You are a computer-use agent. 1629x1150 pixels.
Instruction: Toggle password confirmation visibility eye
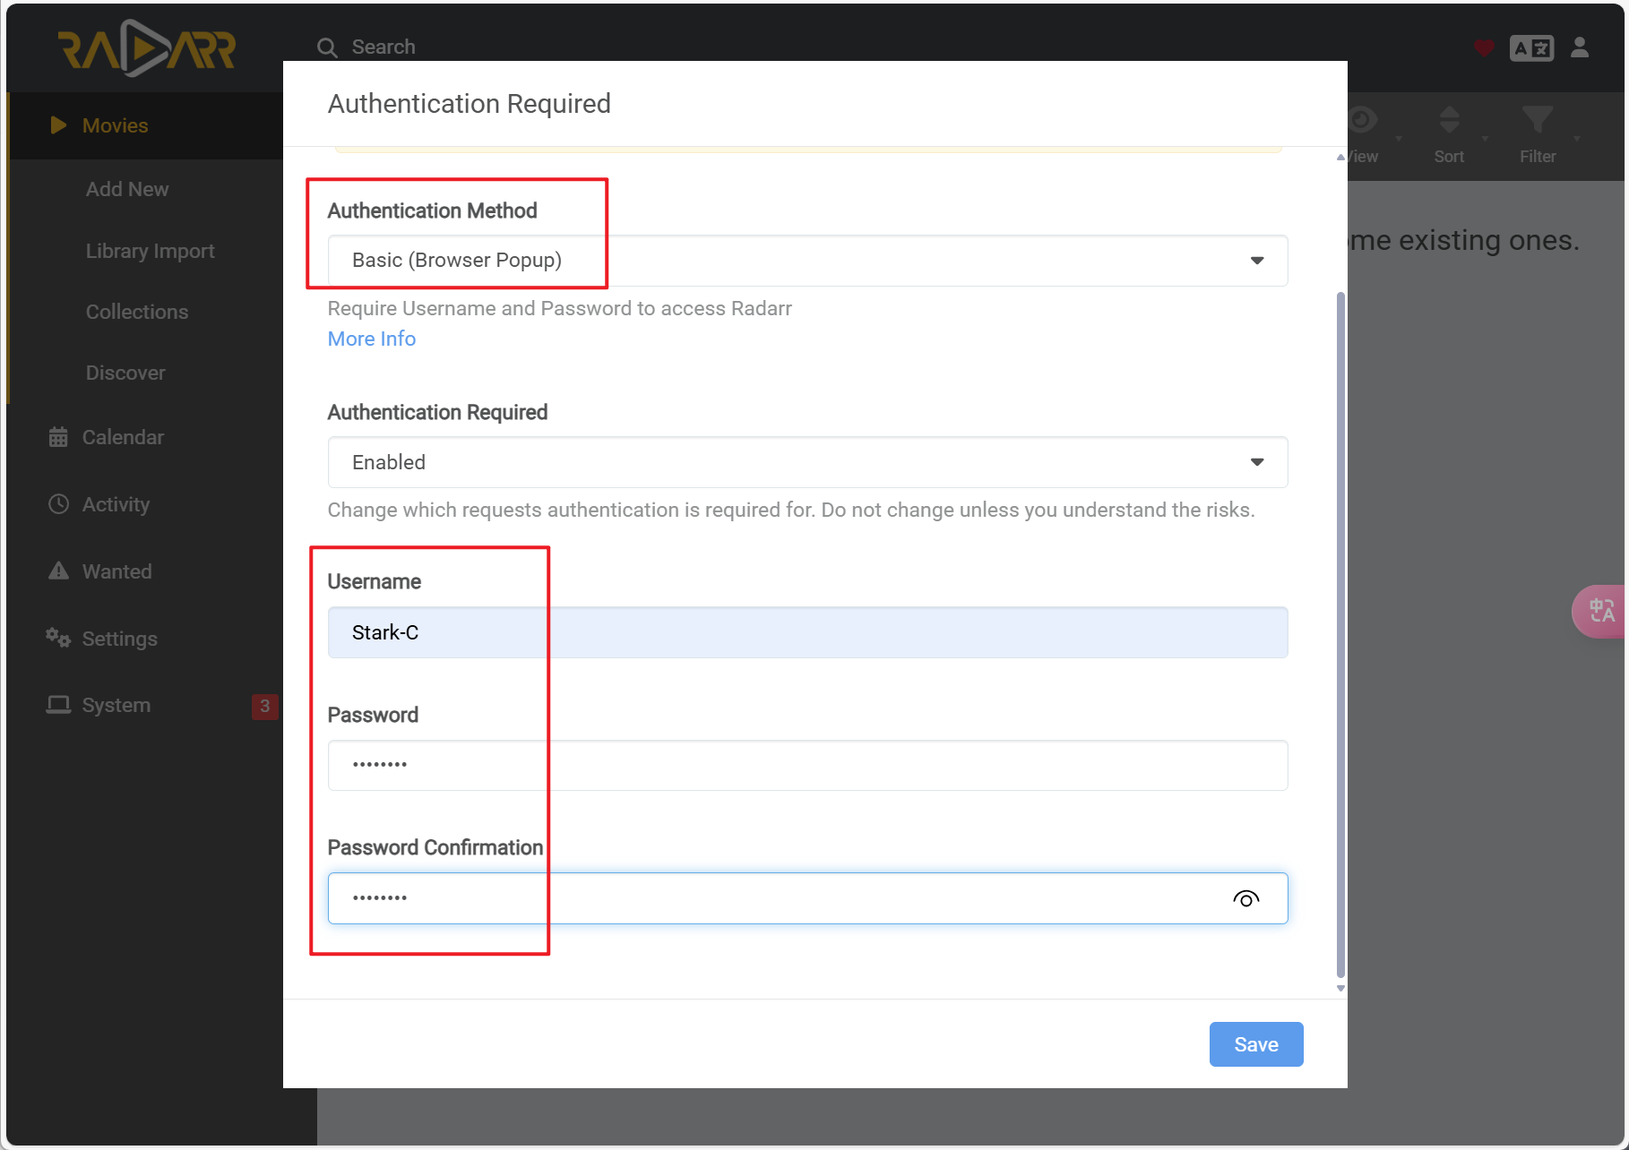click(x=1245, y=898)
